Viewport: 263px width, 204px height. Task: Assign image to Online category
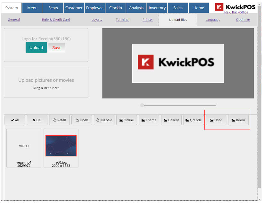click(127, 120)
